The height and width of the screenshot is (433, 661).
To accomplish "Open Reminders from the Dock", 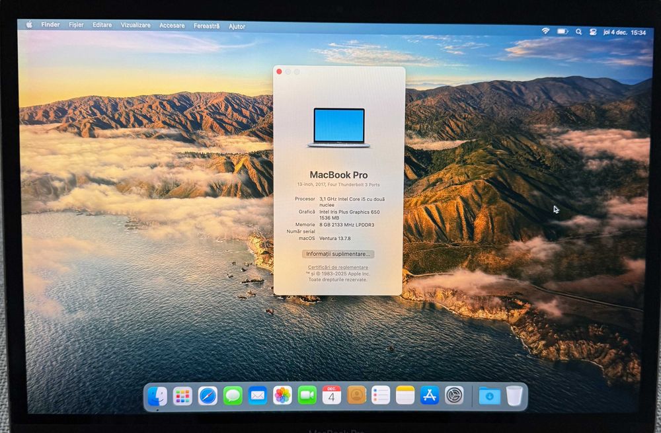I will (381, 395).
